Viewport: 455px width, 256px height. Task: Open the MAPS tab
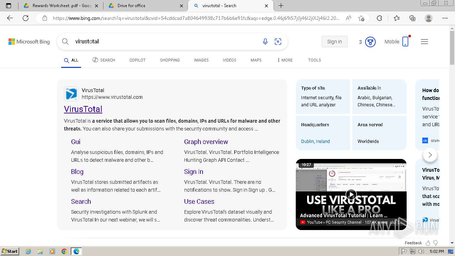[256, 60]
